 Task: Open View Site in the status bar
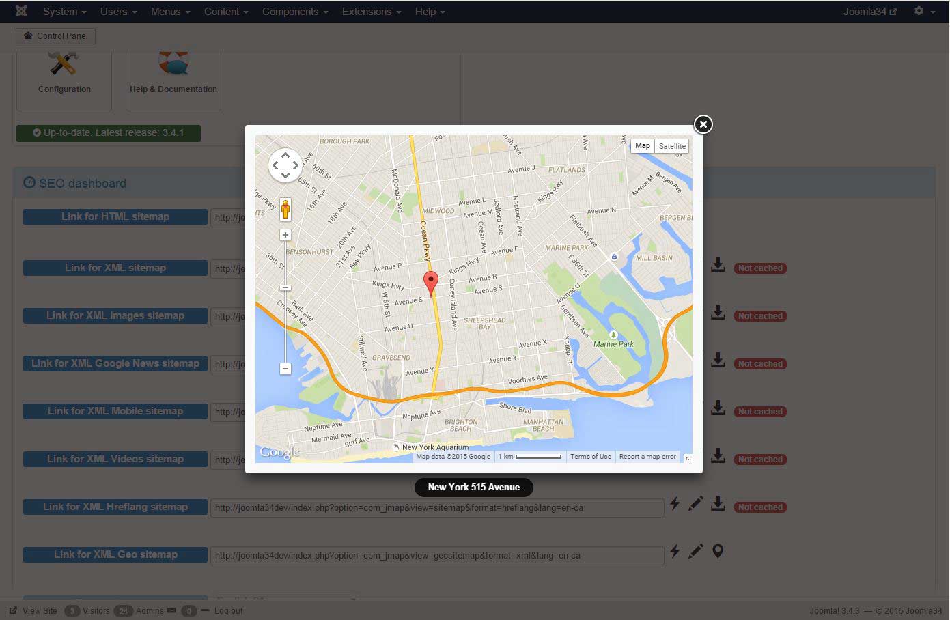pos(33,611)
